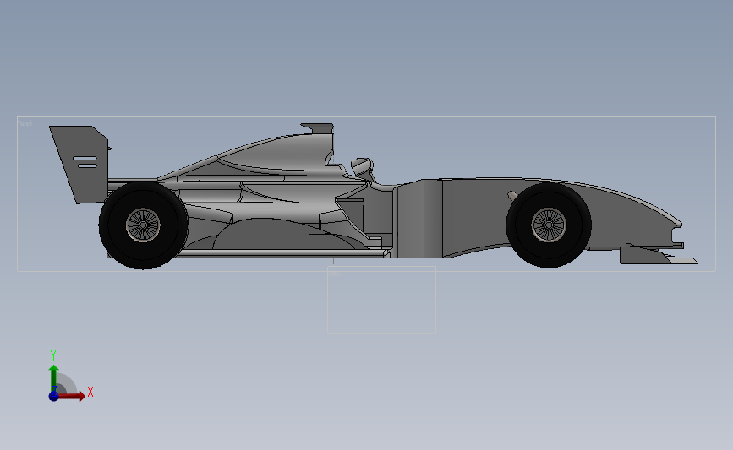This screenshot has height=450, width=733.
Task: Select the driver's helmet
Action: (363, 167)
